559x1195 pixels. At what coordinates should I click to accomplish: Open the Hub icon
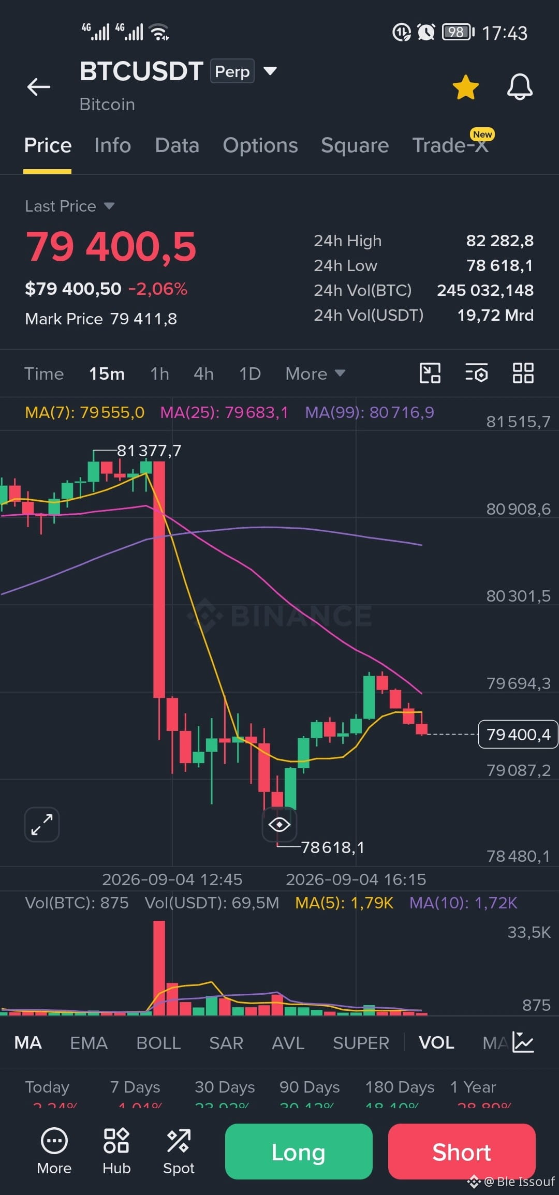pos(116,1151)
